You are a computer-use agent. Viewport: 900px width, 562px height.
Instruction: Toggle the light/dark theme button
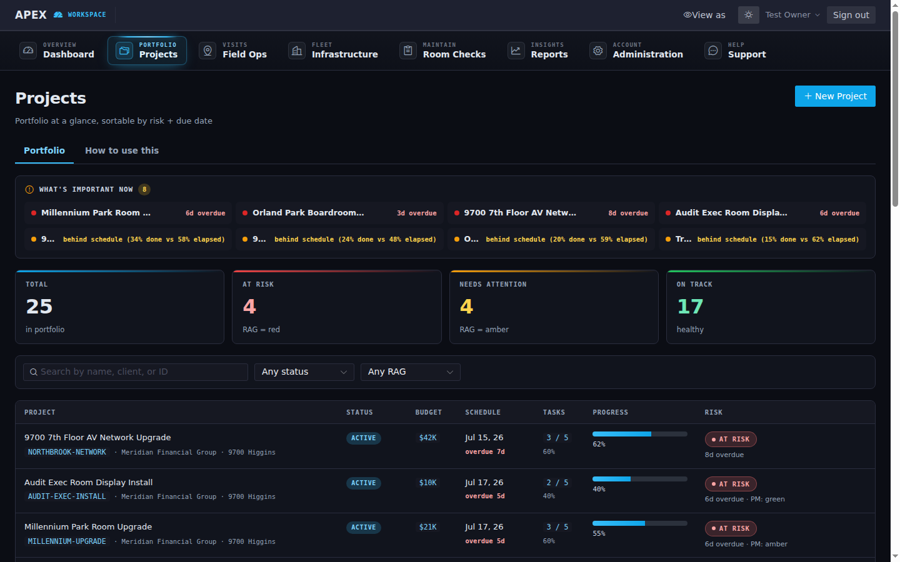pyautogui.click(x=749, y=15)
